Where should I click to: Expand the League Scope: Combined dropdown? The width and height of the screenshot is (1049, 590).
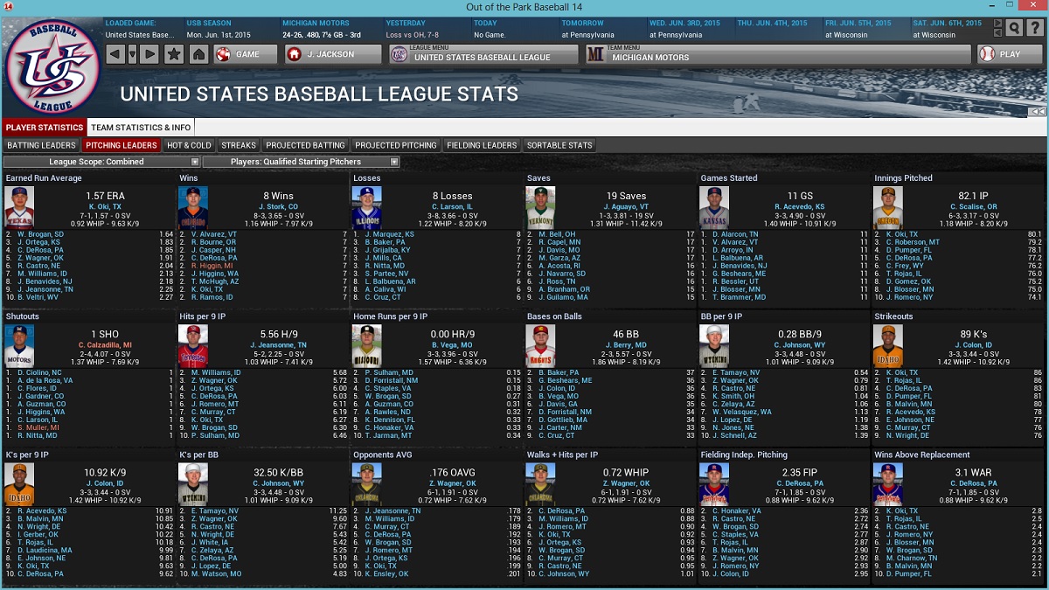pyautogui.click(x=102, y=162)
